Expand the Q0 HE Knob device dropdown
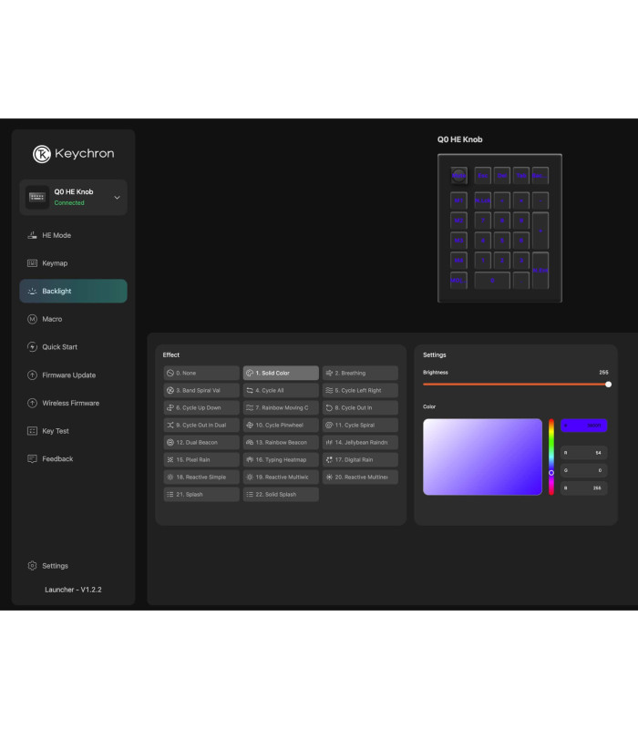The height and width of the screenshot is (729, 638). [x=117, y=198]
